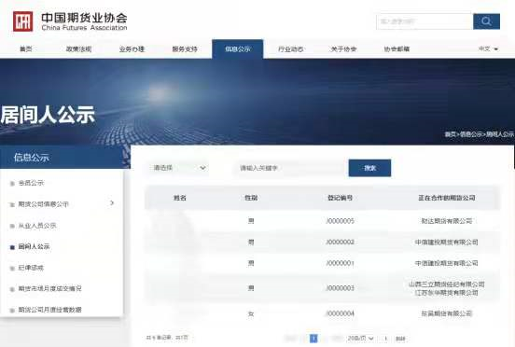Click the 正在合作的期货公司 column header
This screenshot has width=515, height=347.
pyautogui.click(x=447, y=198)
